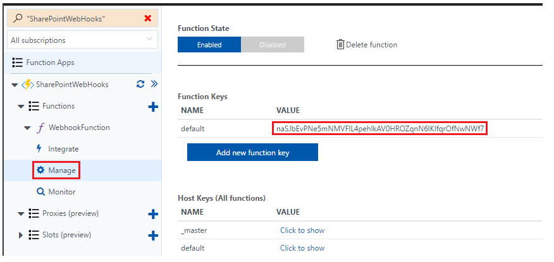This screenshot has width=554, height=262.
Task: Click the WebhookFunction f icon
Action: click(x=40, y=128)
